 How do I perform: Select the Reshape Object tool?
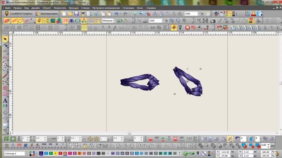coord(5,45)
